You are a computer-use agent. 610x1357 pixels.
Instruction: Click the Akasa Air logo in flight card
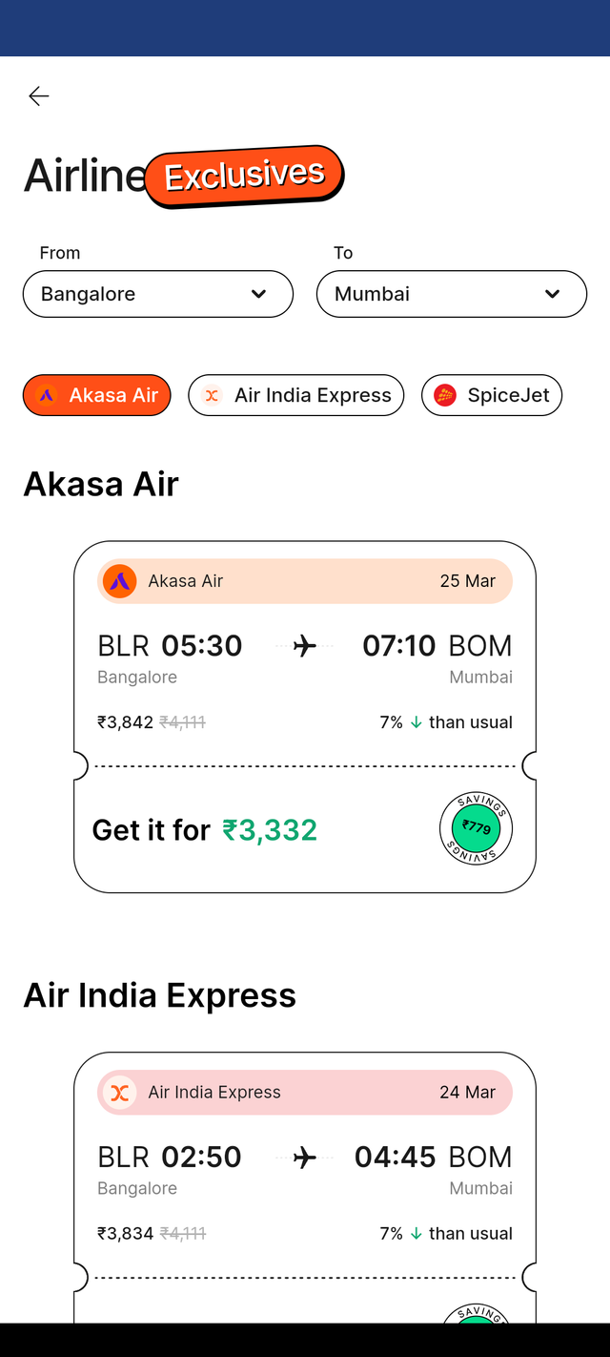(x=120, y=581)
